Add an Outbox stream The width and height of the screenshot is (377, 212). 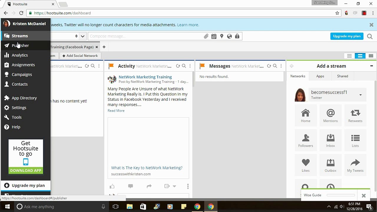[x=330, y=165]
